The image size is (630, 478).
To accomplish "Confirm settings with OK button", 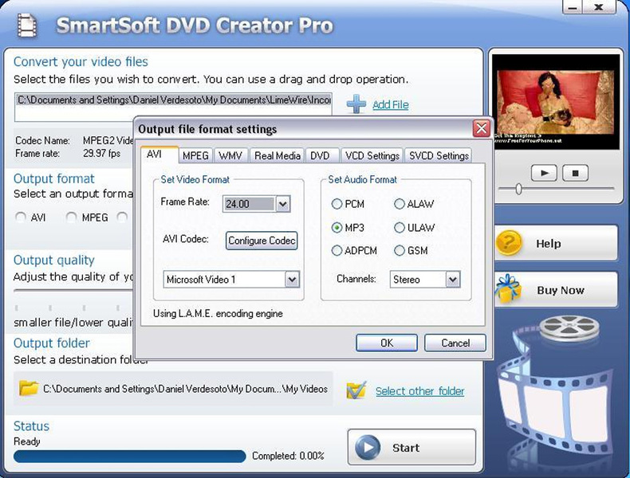I will pos(387,343).
